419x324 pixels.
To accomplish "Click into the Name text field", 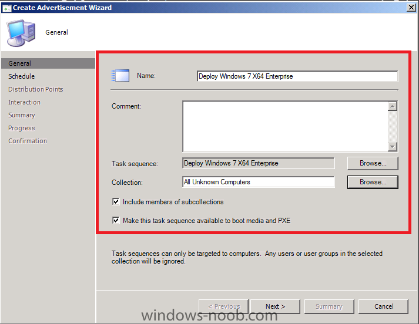I will coord(297,76).
